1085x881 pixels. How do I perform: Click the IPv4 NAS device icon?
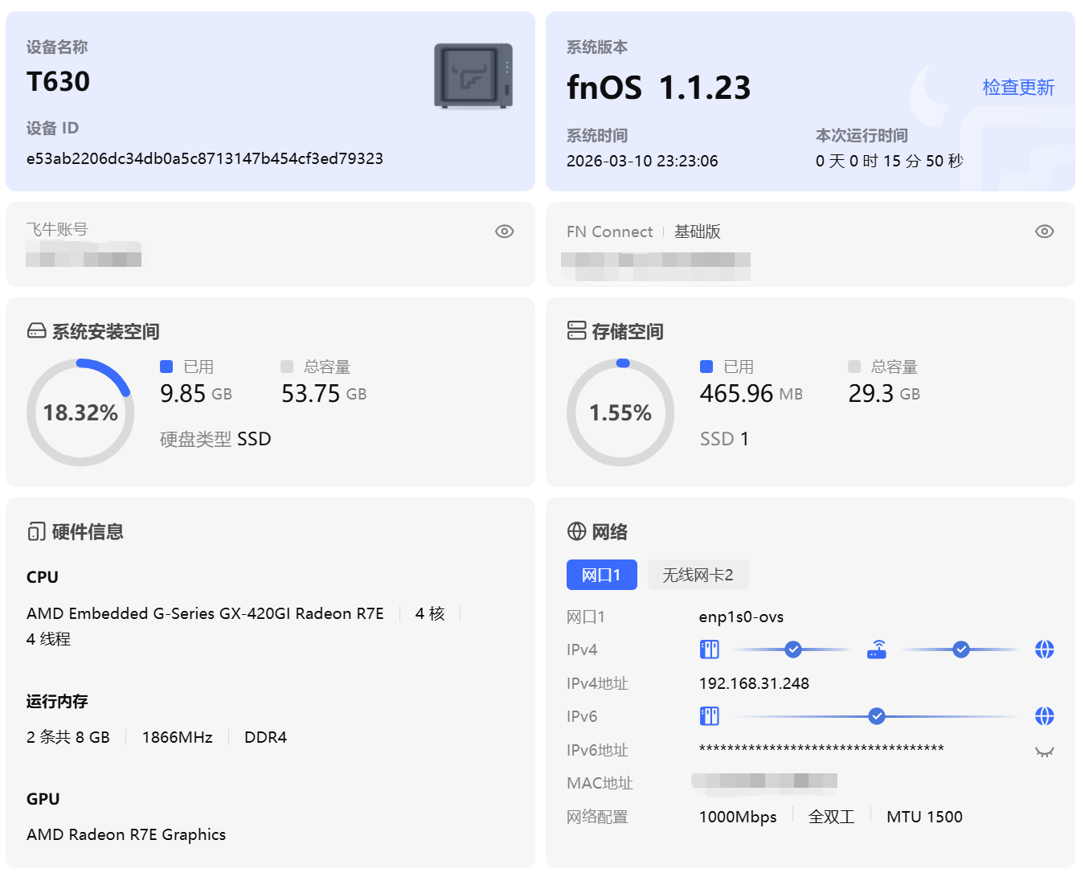coord(709,649)
